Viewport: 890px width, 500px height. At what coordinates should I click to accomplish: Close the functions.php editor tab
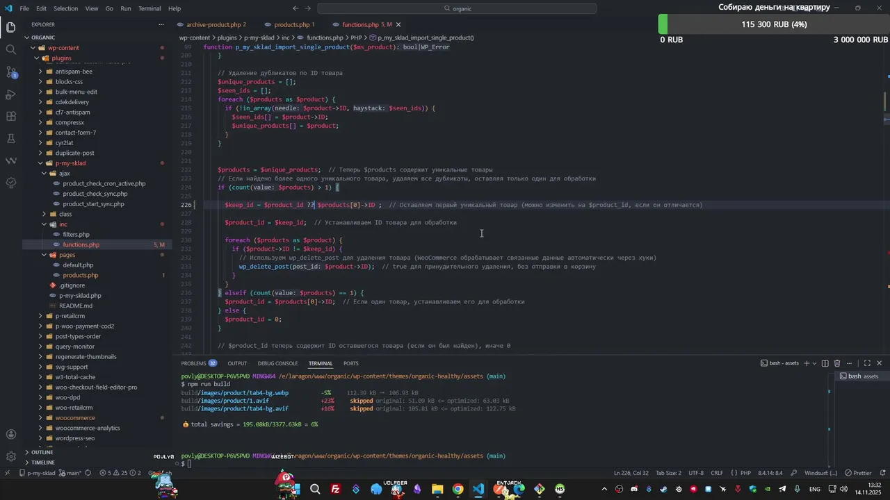(x=398, y=24)
